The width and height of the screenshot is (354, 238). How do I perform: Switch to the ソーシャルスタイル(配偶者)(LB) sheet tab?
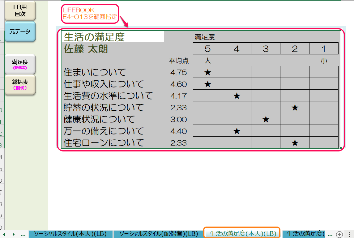tap(158, 234)
